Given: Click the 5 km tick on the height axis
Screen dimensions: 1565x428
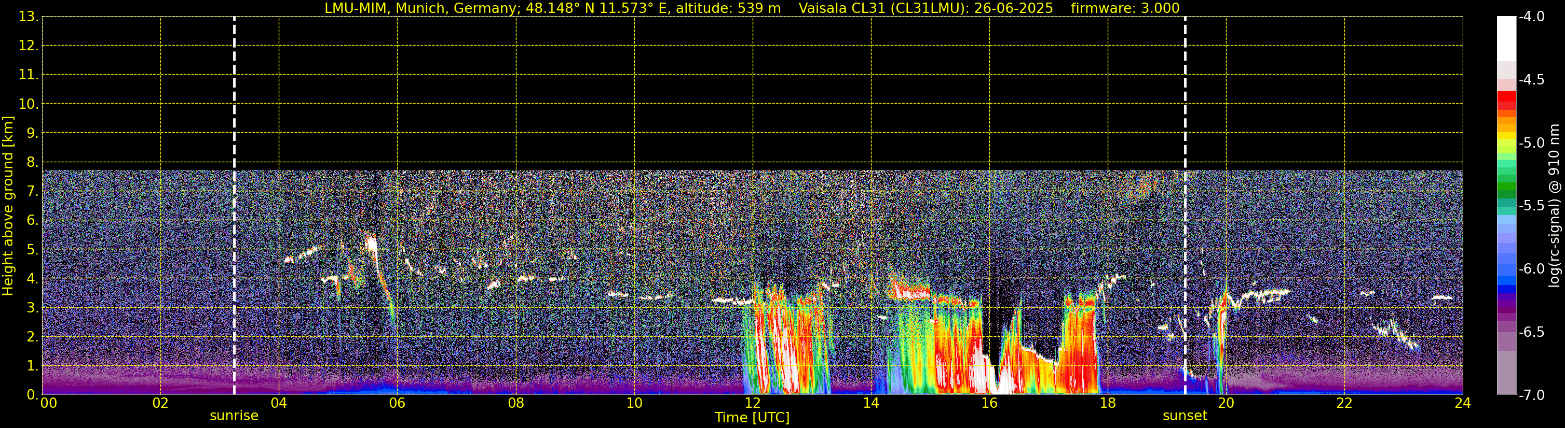Looking at the screenshot, I should click(x=31, y=250).
